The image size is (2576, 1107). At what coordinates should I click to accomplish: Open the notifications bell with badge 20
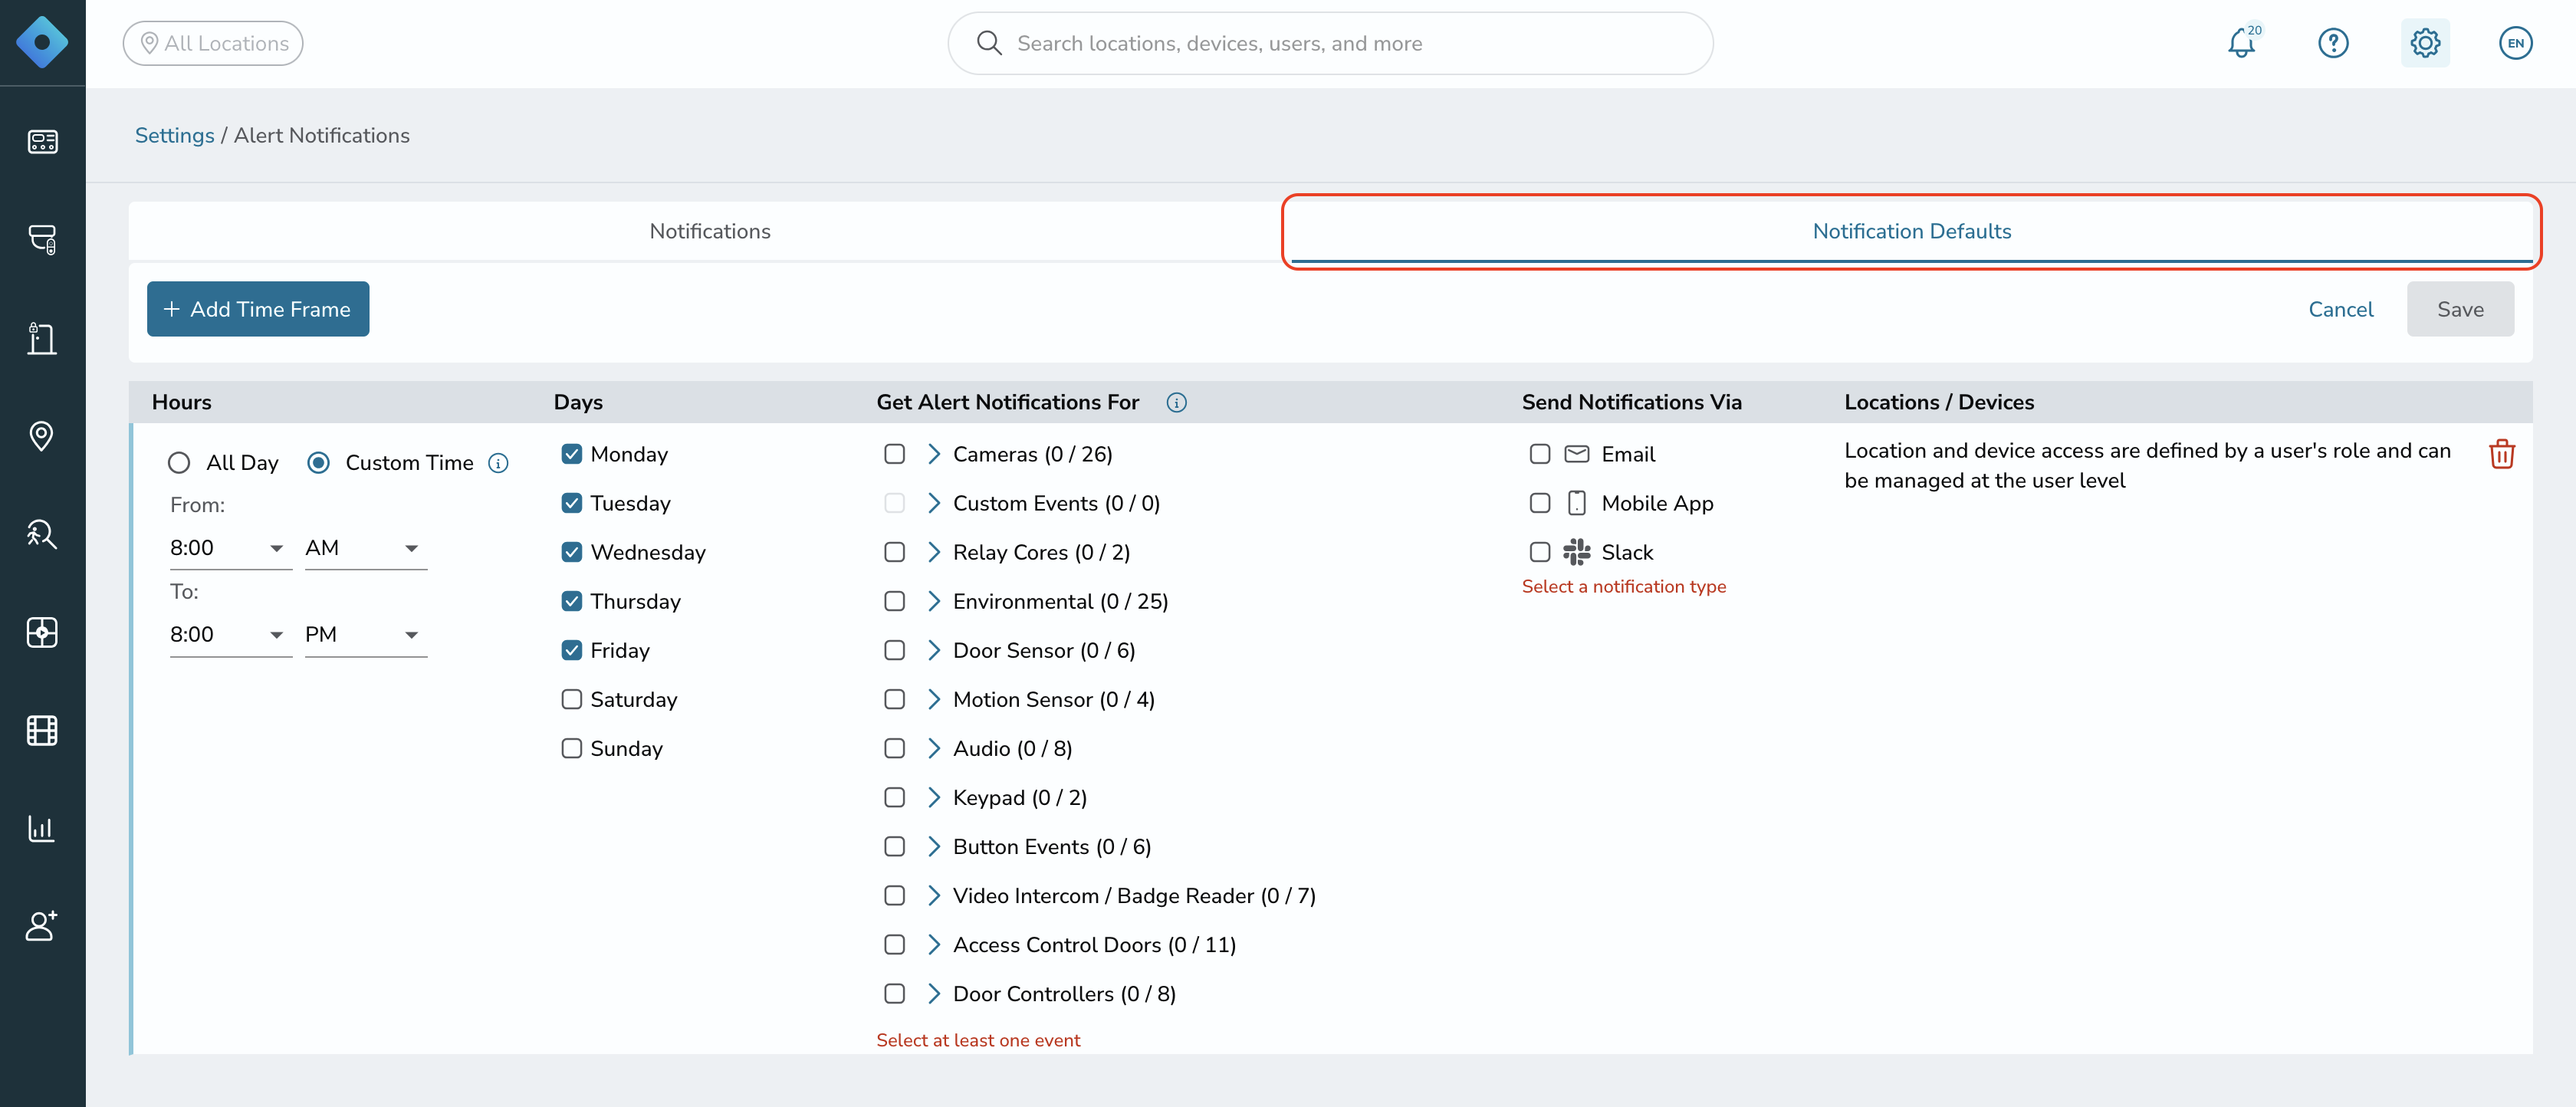click(x=2242, y=43)
